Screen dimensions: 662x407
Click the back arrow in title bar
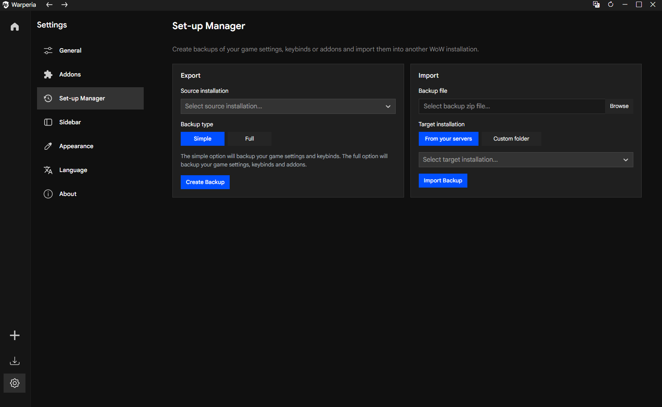tap(49, 5)
